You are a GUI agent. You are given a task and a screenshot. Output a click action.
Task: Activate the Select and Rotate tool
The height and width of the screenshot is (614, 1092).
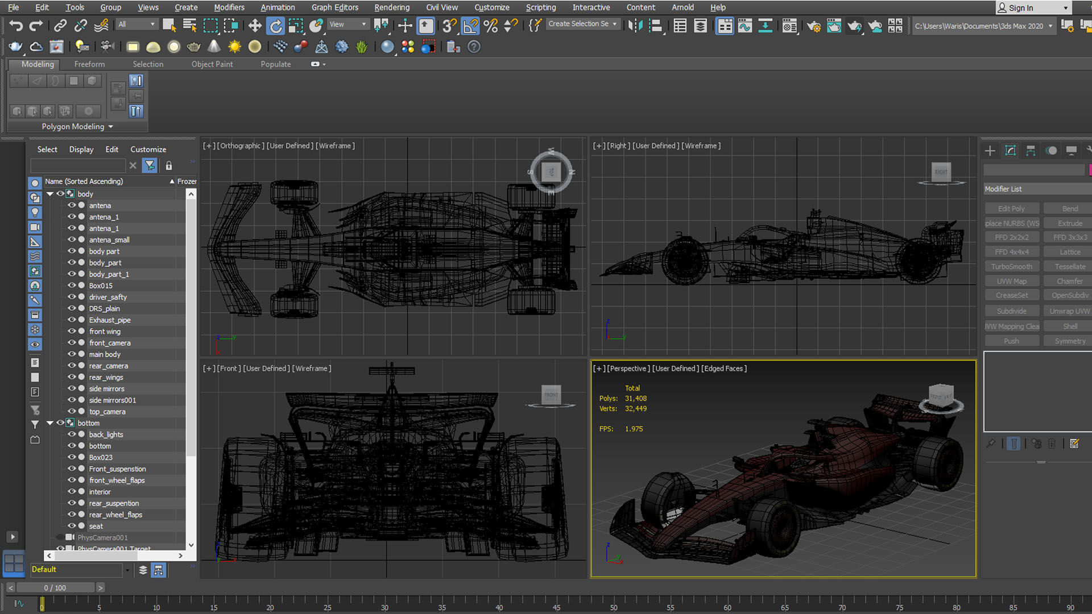coord(276,26)
